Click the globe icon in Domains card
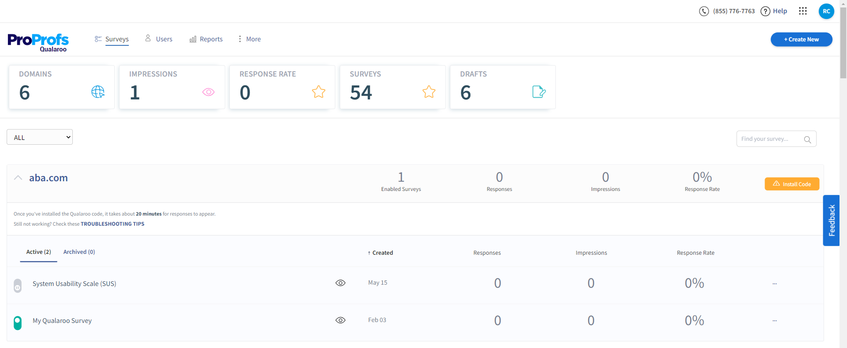Screen dimensions: 847x348 [x=97, y=92]
